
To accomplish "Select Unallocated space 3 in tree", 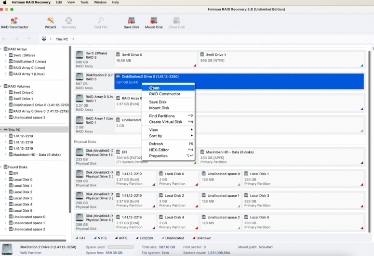I will pyautogui.click(x=29, y=117).
